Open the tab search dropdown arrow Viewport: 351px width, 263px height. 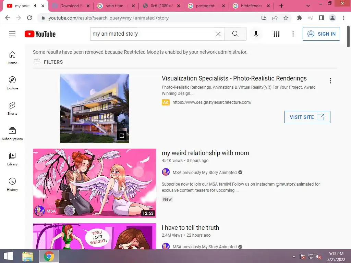tap(308, 6)
